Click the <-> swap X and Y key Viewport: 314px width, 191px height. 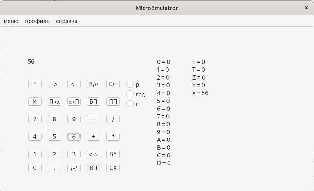pyautogui.click(x=94, y=154)
